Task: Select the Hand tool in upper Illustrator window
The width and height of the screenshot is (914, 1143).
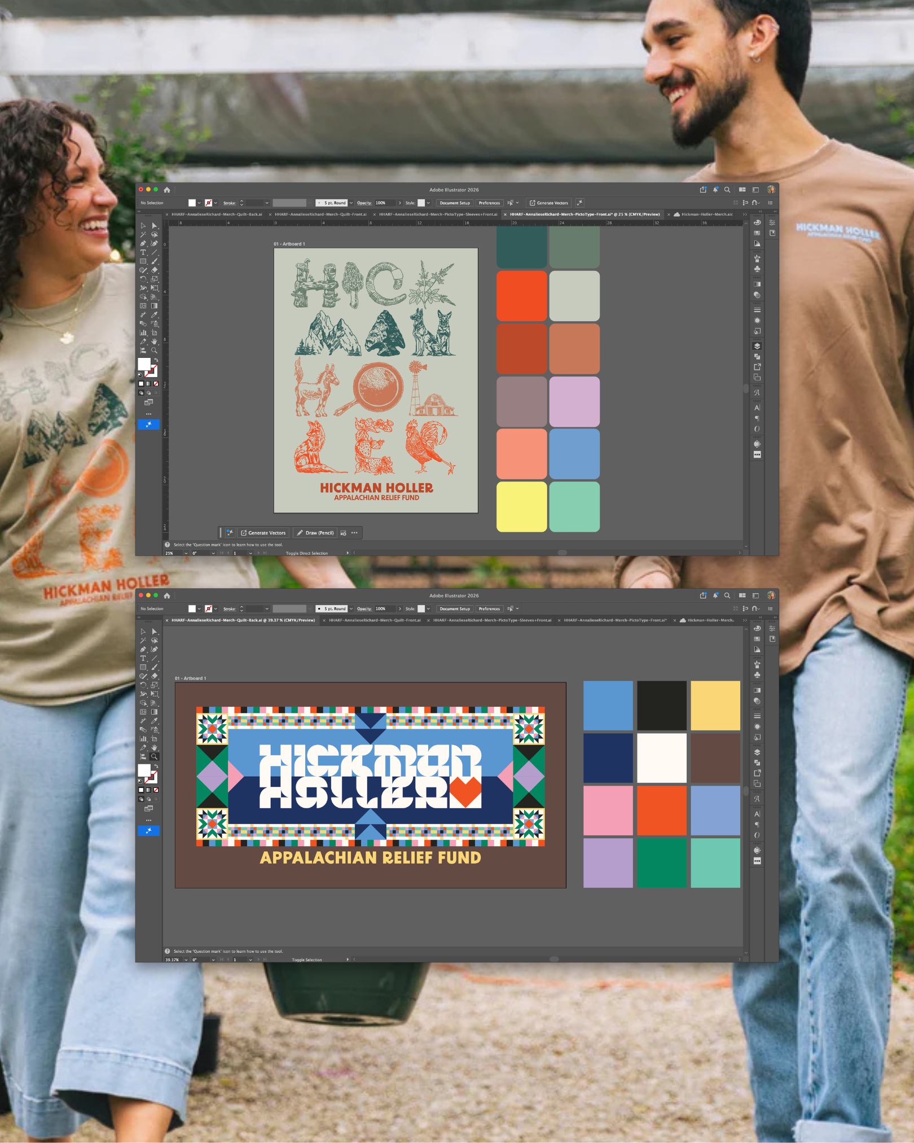Action: [x=155, y=341]
